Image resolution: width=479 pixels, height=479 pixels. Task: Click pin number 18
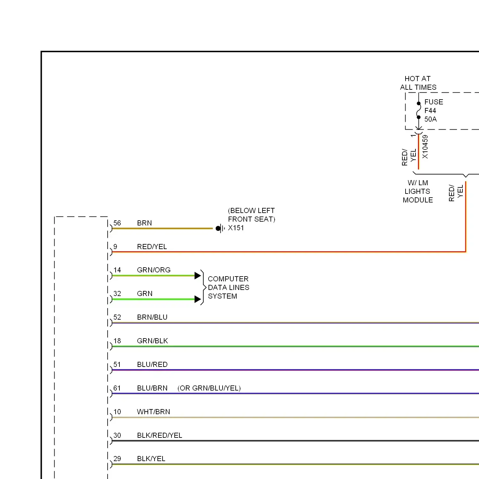tap(117, 341)
